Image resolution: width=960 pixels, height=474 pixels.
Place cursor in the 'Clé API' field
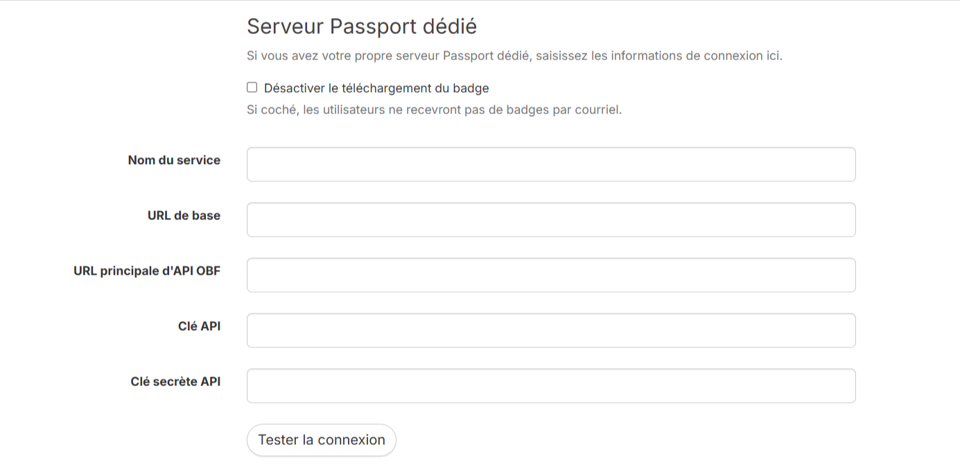tap(551, 331)
